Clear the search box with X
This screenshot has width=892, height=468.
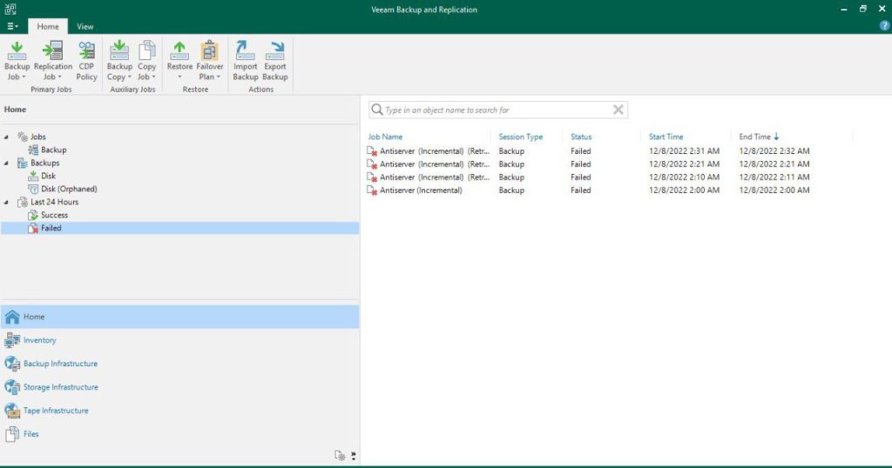618,110
